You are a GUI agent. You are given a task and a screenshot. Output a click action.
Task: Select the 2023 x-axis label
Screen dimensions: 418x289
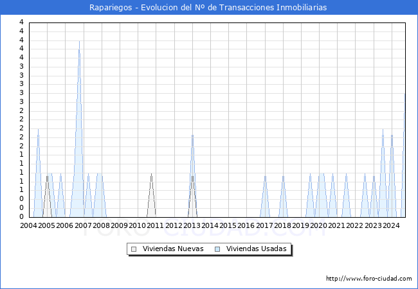tap(373, 225)
